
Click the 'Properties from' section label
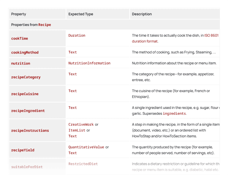(x=24, y=25)
